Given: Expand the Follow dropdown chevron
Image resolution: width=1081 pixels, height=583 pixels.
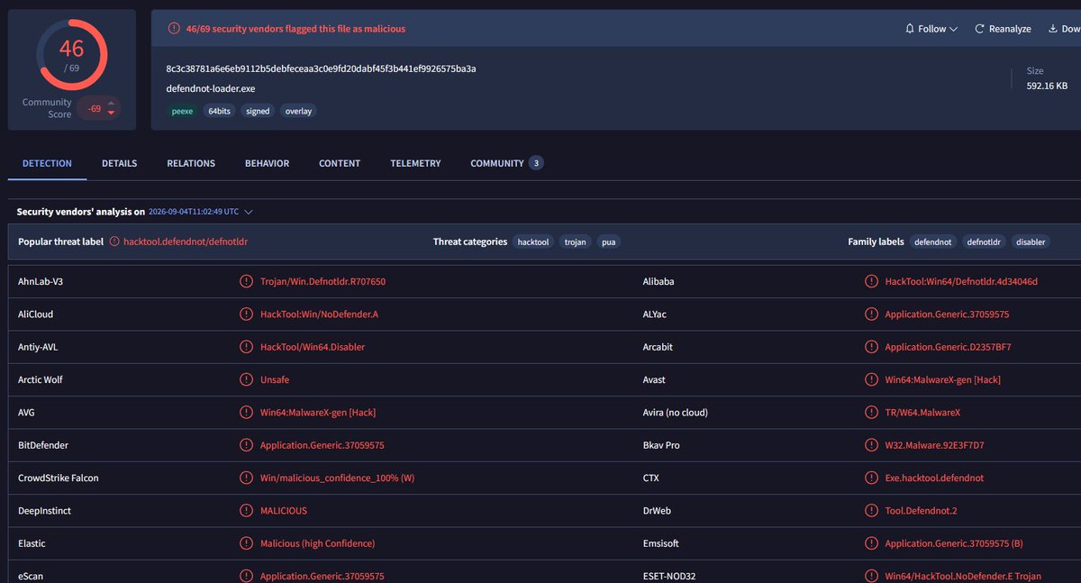Looking at the screenshot, I should click(953, 30).
